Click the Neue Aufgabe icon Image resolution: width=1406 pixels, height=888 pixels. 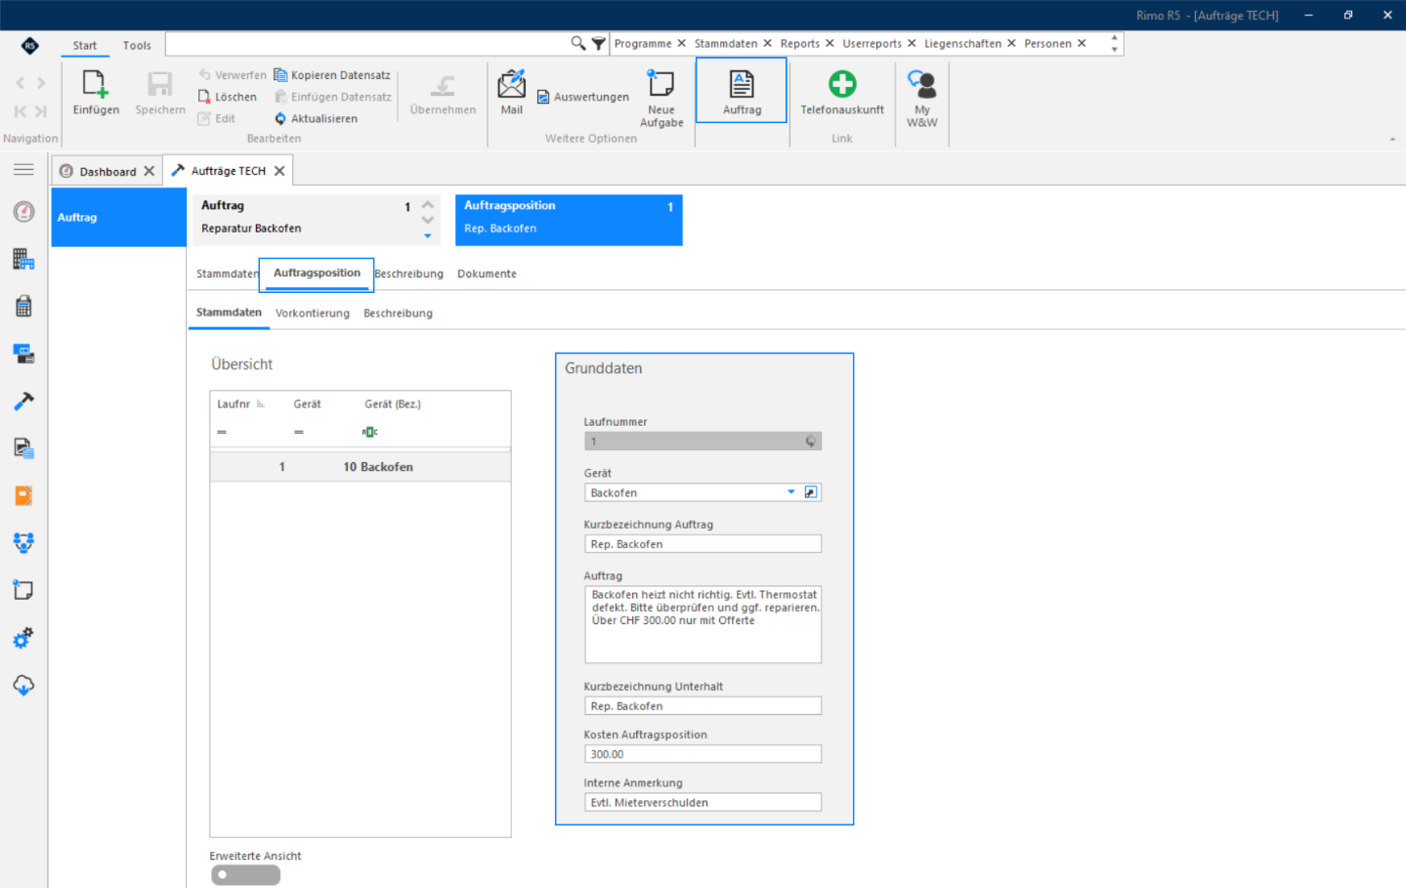pos(661,84)
